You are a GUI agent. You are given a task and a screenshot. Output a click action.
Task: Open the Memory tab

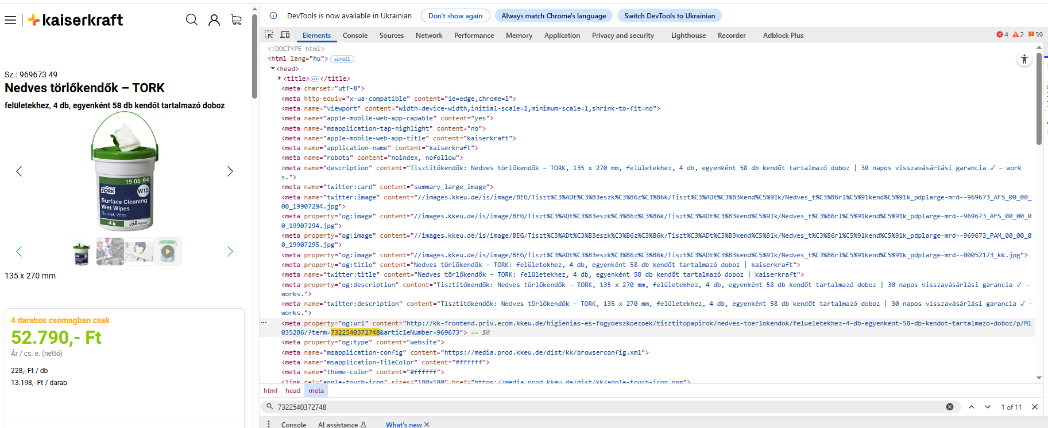coord(519,36)
